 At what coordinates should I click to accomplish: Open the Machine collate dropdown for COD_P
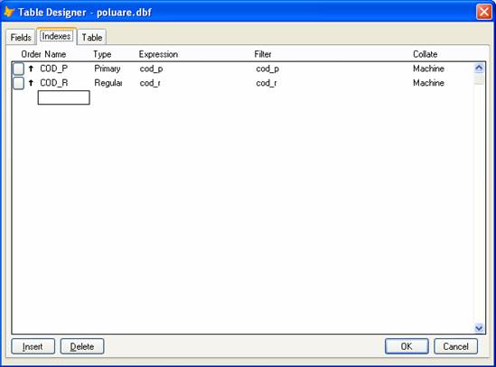click(428, 69)
